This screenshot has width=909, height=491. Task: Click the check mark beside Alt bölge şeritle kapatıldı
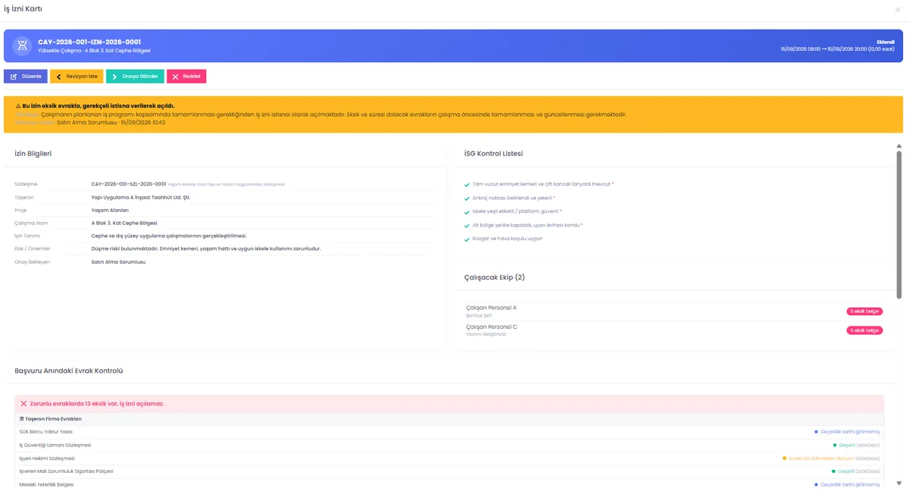pyautogui.click(x=467, y=225)
